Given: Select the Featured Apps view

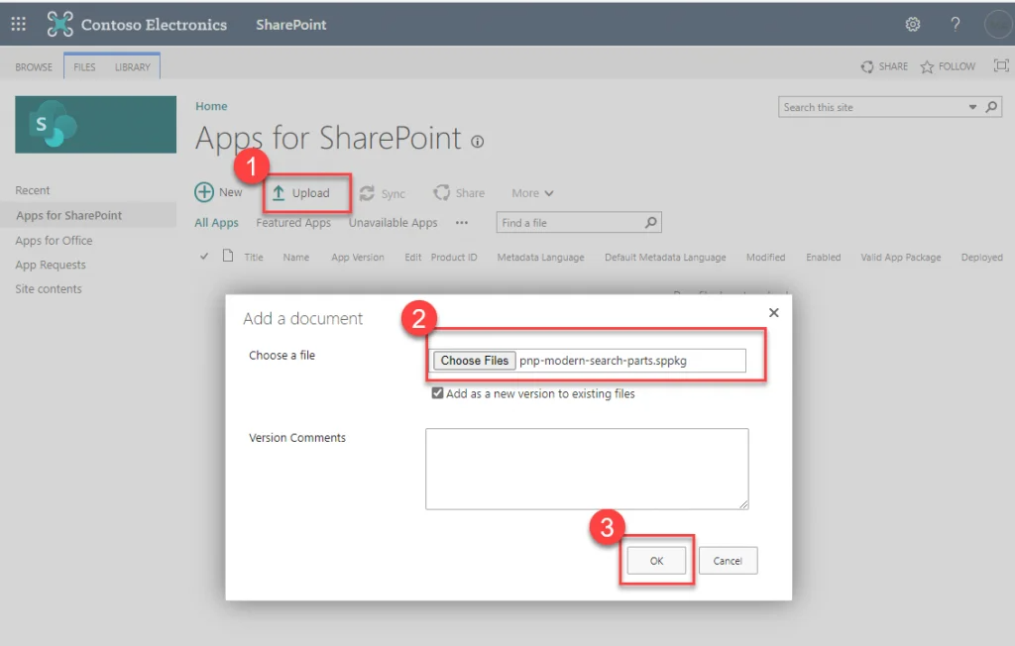Looking at the screenshot, I should pos(293,223).
